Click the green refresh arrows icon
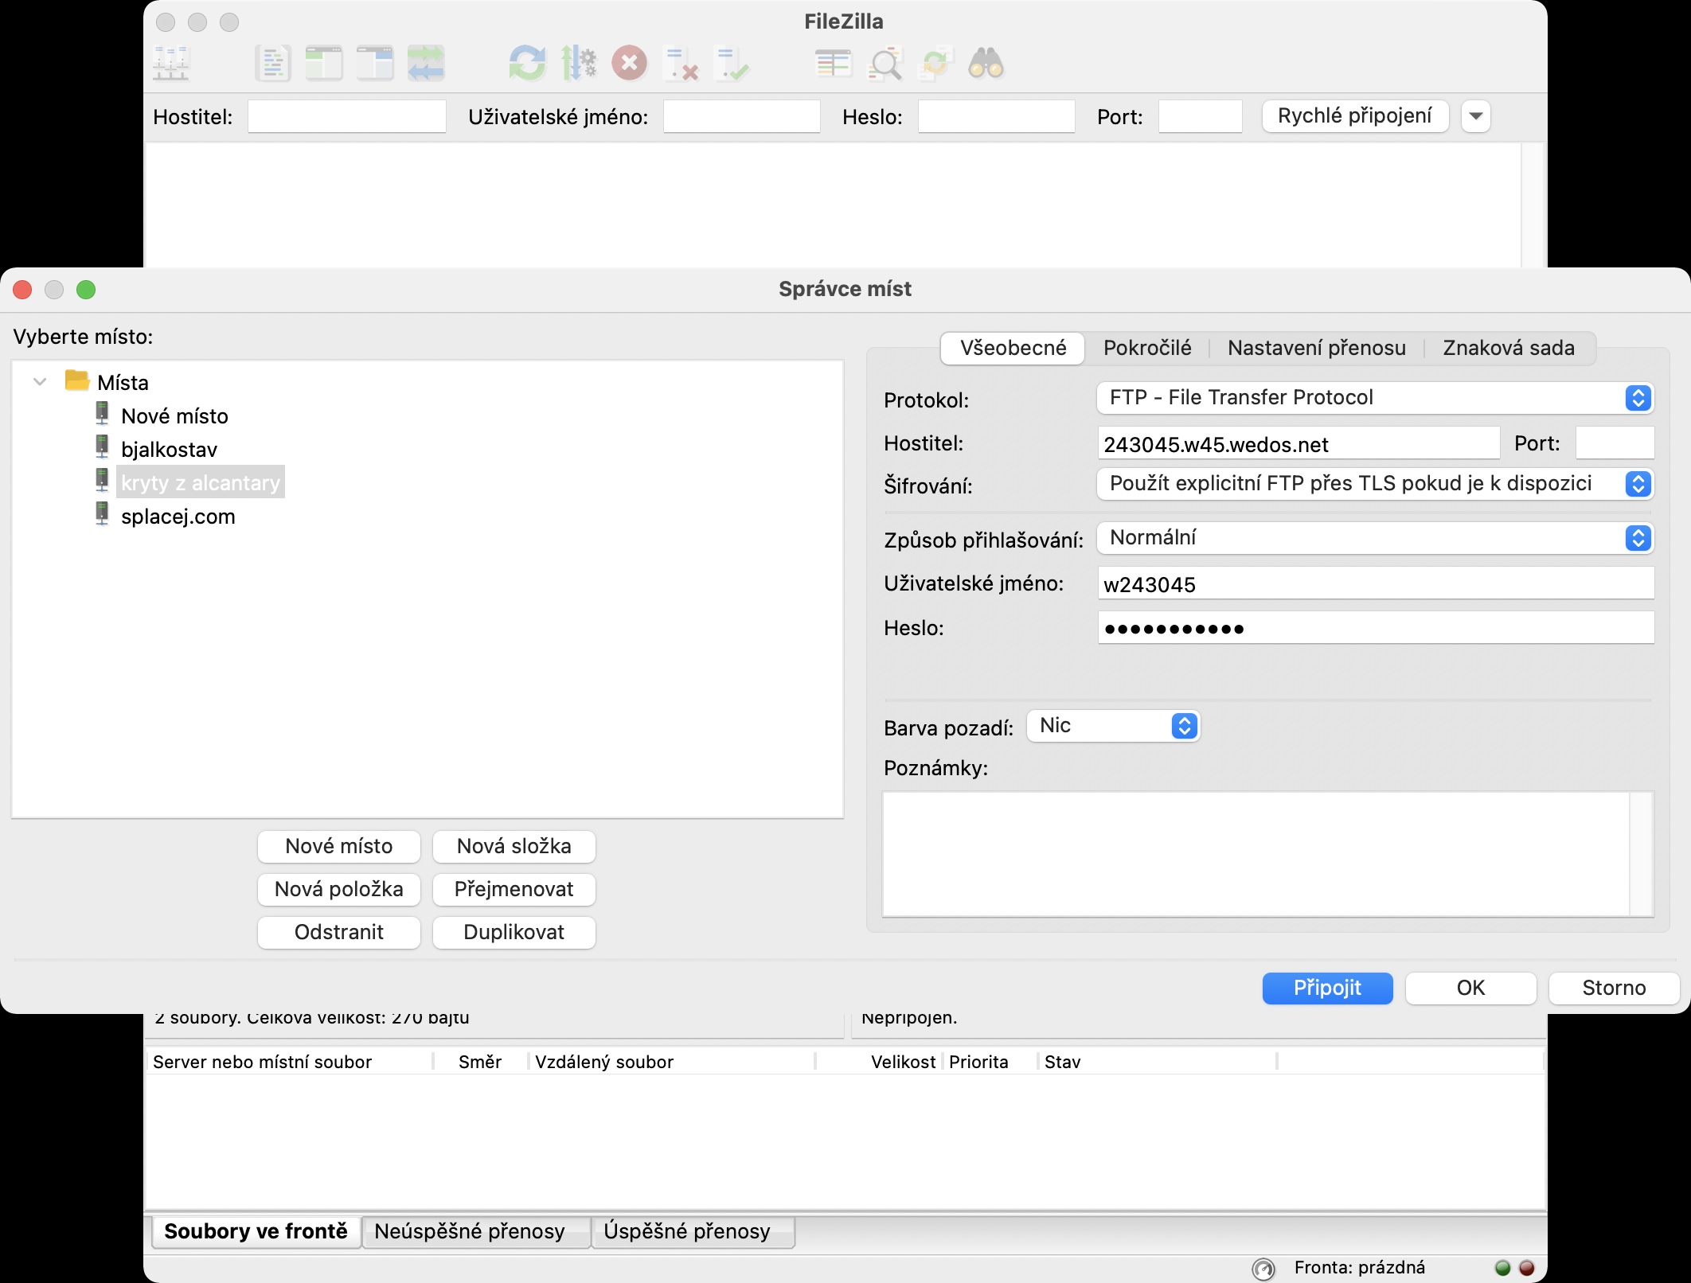 pos(527,63)
